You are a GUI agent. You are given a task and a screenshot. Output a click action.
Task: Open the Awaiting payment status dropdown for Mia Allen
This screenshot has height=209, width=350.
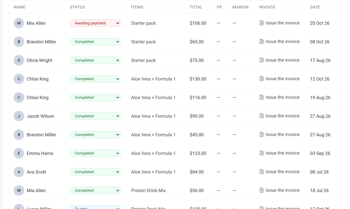pos(95,23)
